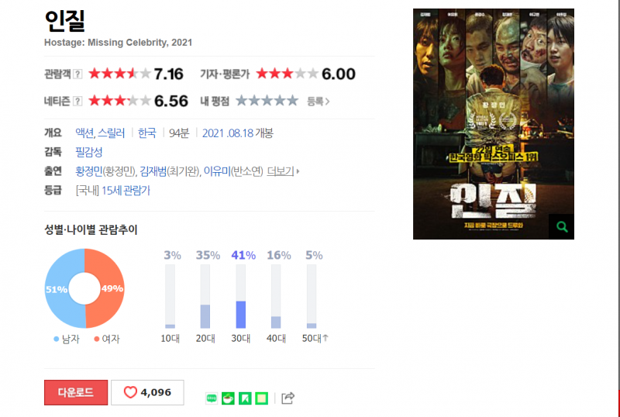The height and width of the screenshot is (417, 620).
Task: Click the green memo share icon
Action: [x=261, y=398]
